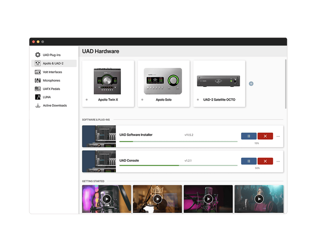This screenshot has height=249, width=317.
Task: Open the Microphones section icon
Action: (37, 80)
